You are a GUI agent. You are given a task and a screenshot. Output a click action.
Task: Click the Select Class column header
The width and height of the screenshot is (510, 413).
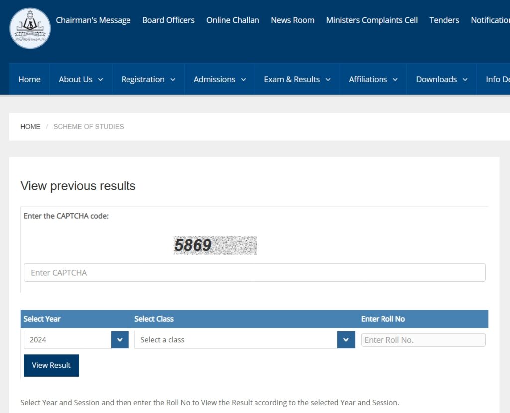tap(154, 319)
